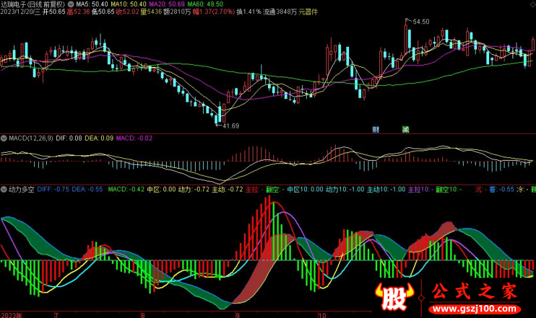Click the 达瑞电子(日线 前复权) chart title
The height and width of the screenshot is (318, 536).
click(x=32, y=5)
